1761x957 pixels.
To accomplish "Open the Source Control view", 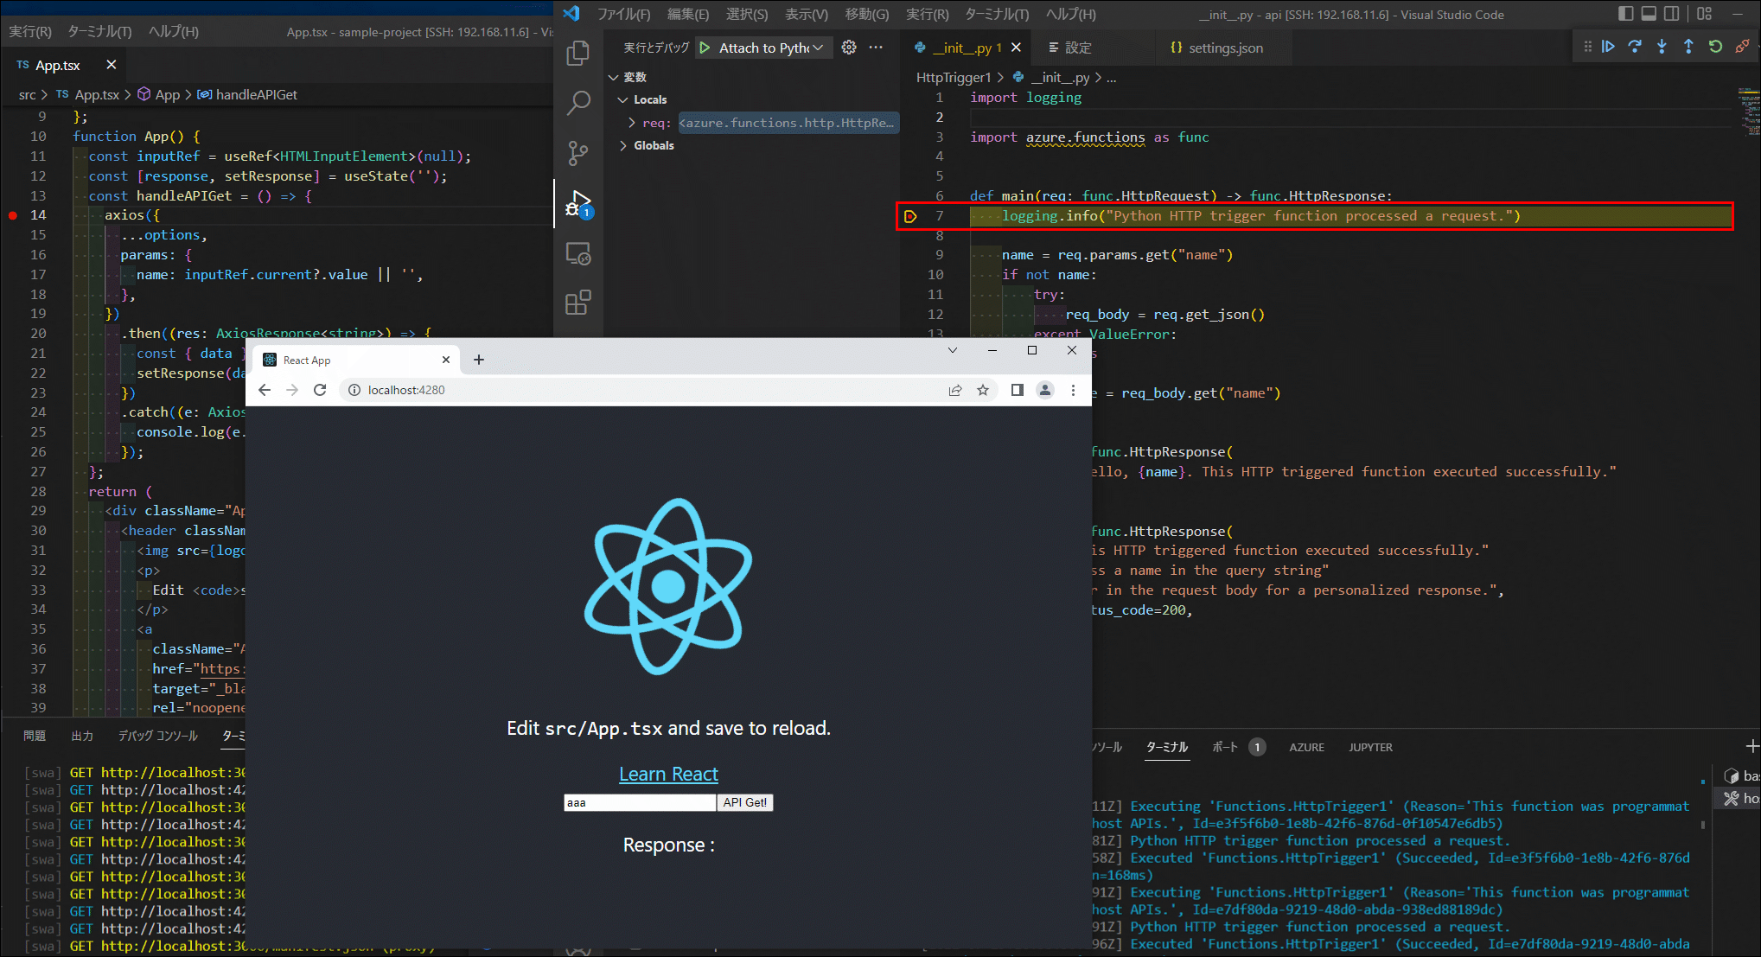I will 577,154.
